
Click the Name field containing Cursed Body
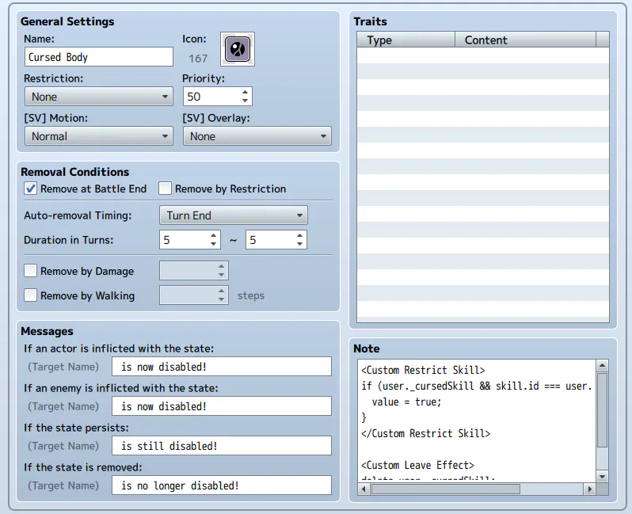click(x=98, y=57)
